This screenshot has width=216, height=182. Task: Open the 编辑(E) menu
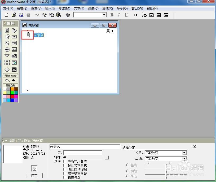click(x=22, y=8)
